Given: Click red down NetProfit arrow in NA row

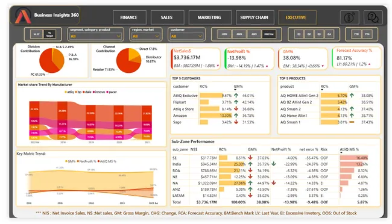Looking at the screenshot, I should (x=274, y=183).
